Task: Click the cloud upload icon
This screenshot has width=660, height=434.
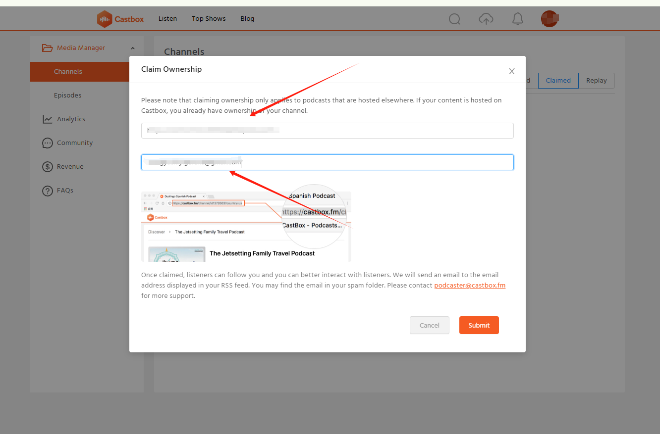Action: tap(486, 19)
